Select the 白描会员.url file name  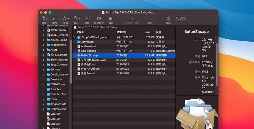coord(88,64)
